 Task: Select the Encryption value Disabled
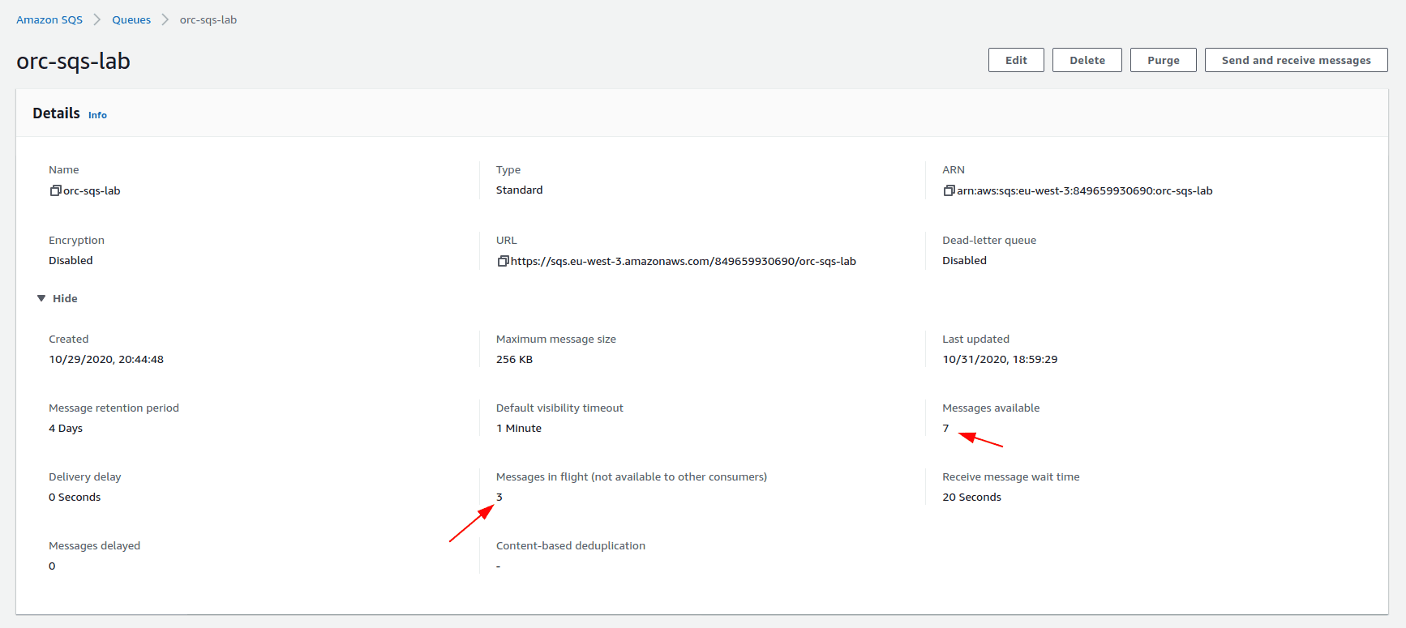pyautogui.click(x=71, y=260)
